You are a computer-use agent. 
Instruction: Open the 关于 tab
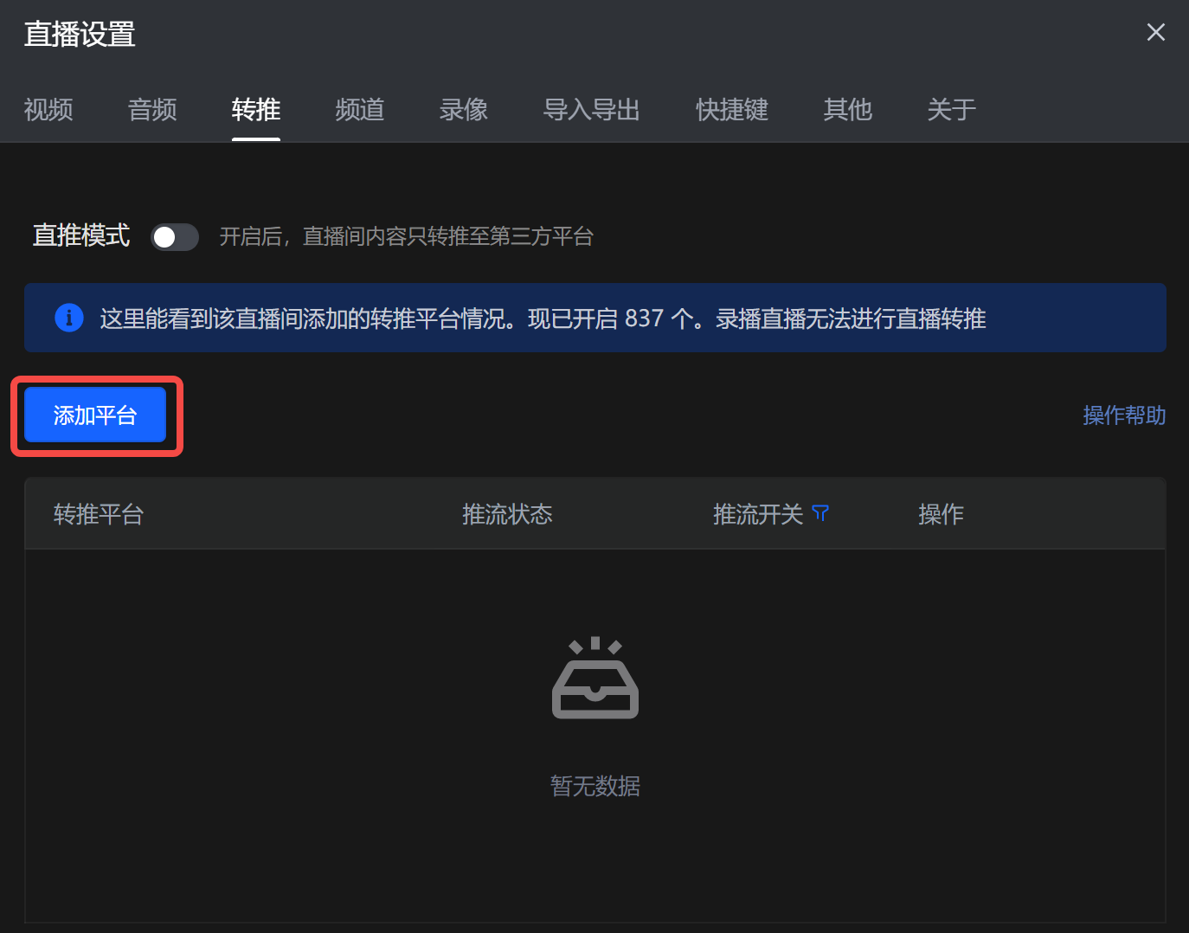coord(952,110)
